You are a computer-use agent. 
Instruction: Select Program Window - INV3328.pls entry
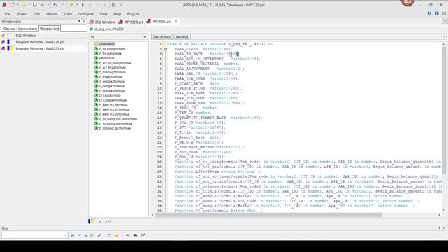click(x=43, y=42)
